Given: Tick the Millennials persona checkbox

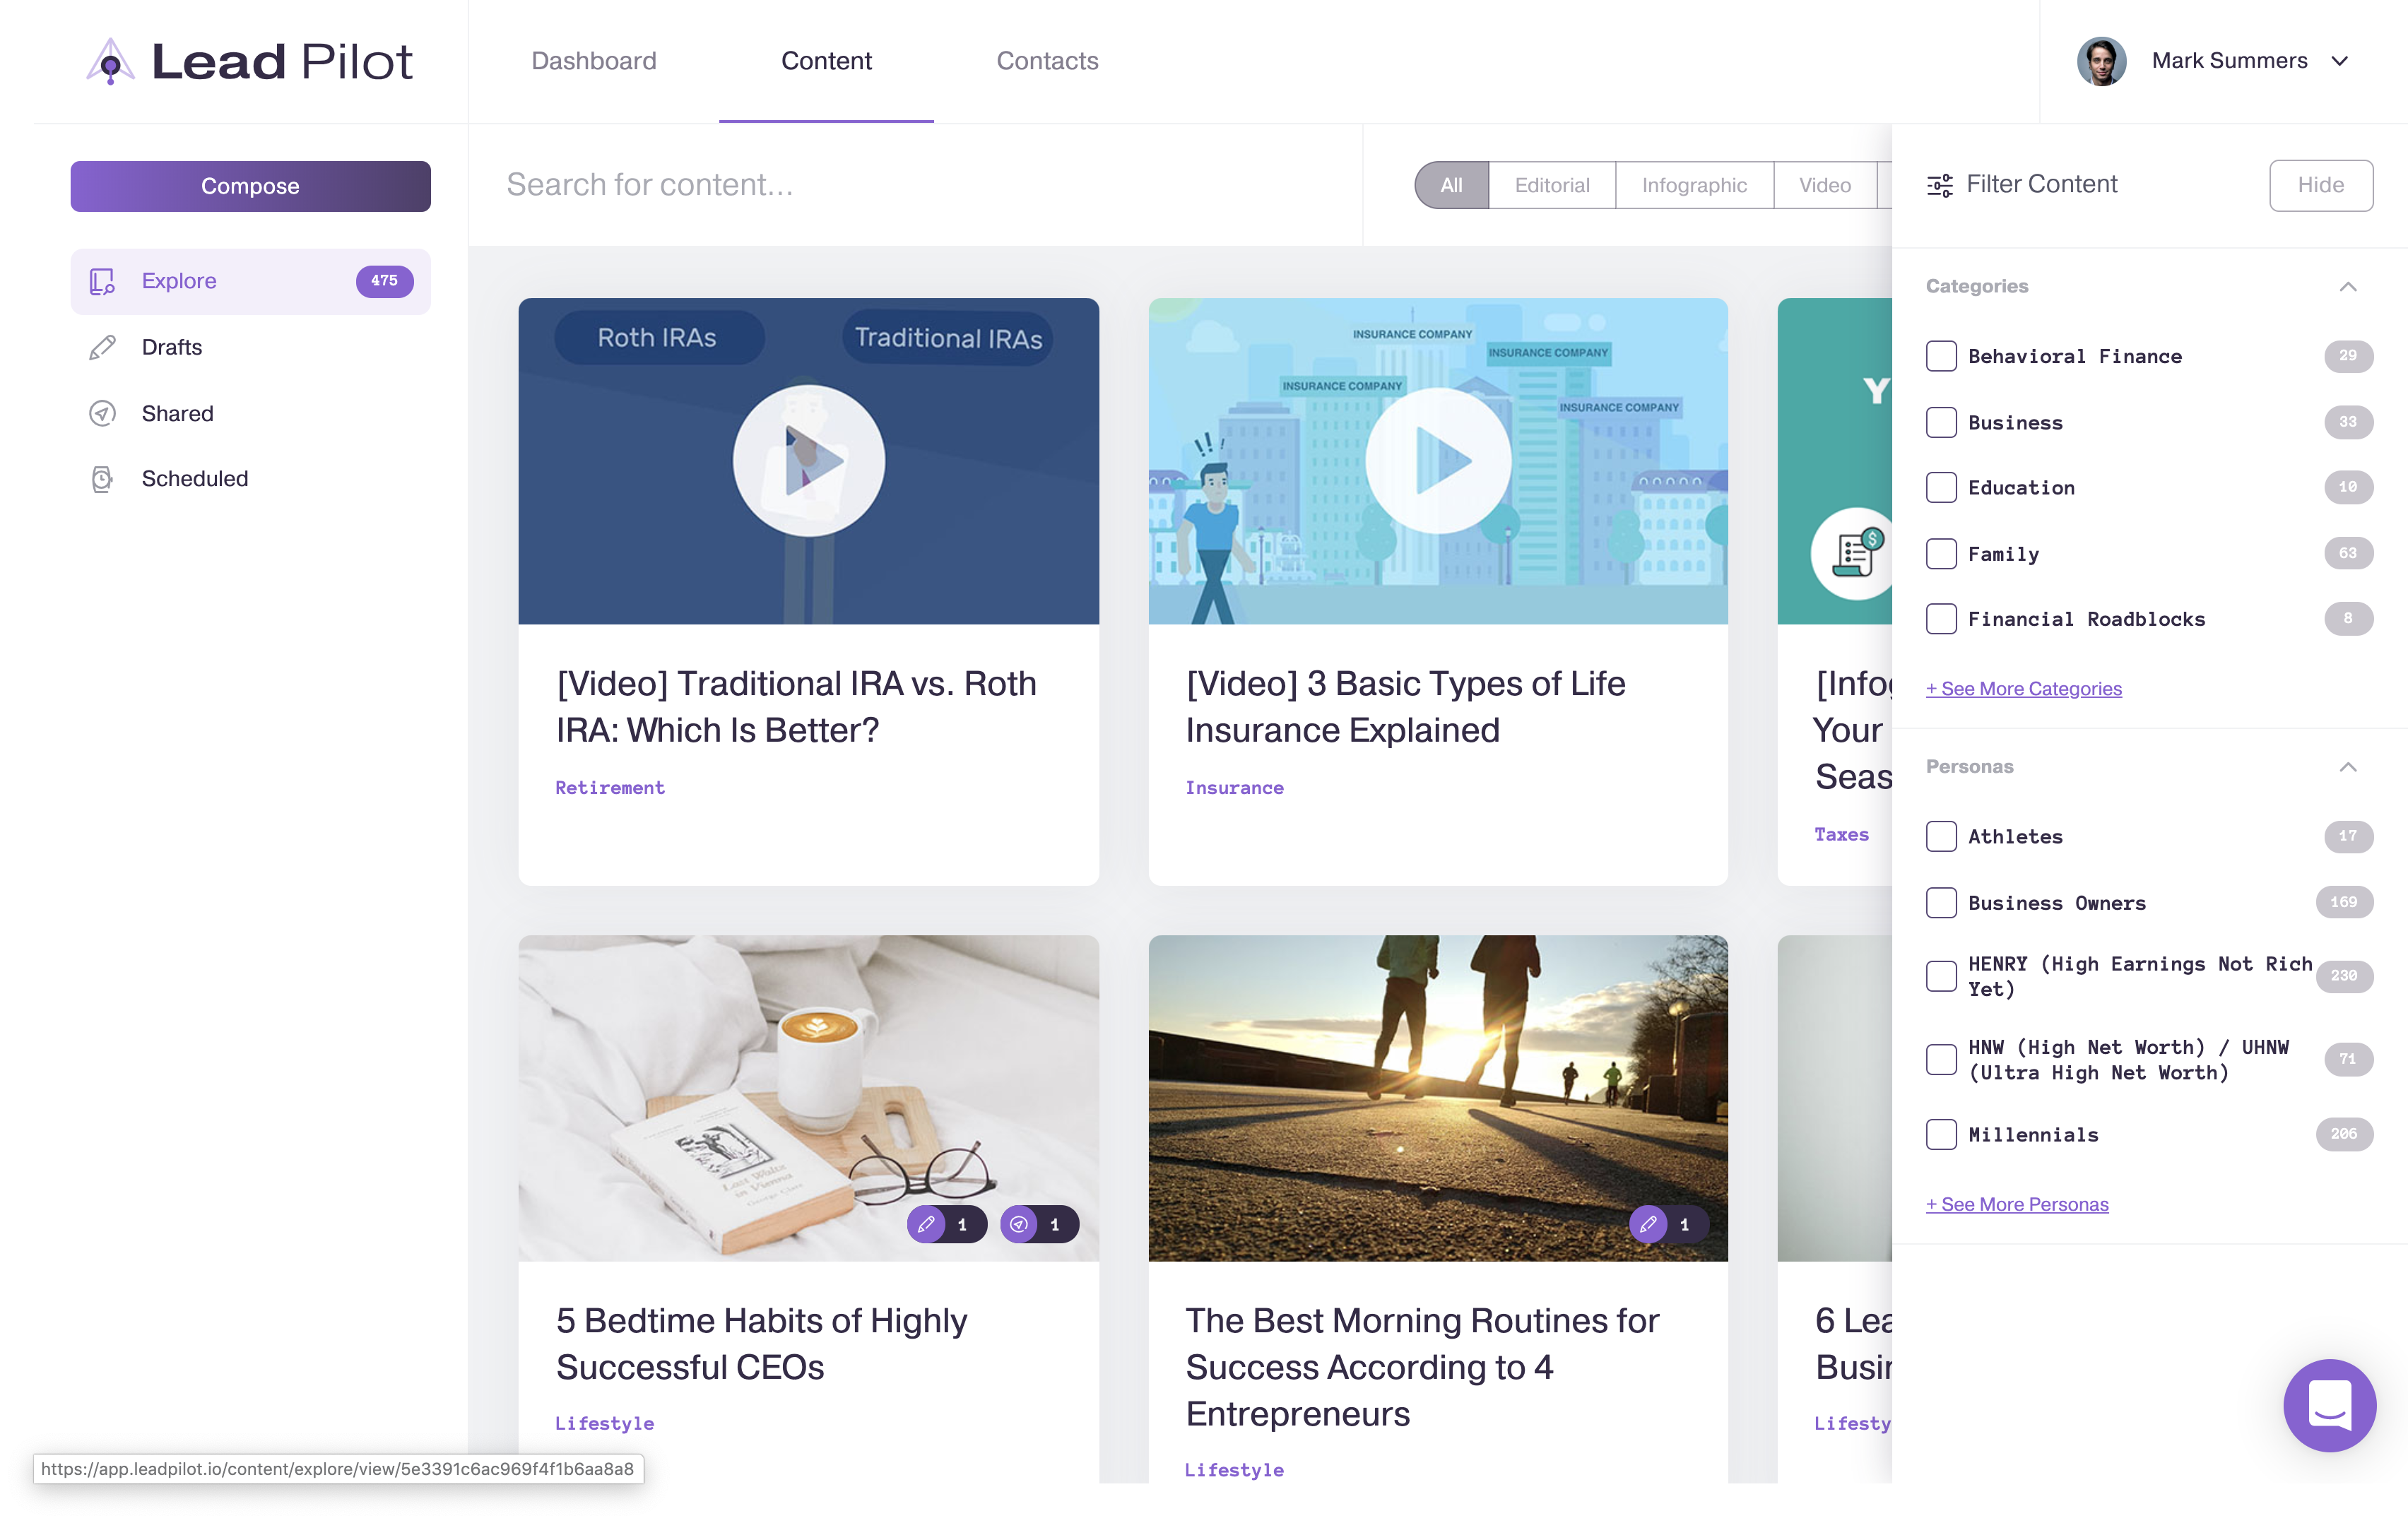Looking at the screenshot, I should pos(1941,1134).
